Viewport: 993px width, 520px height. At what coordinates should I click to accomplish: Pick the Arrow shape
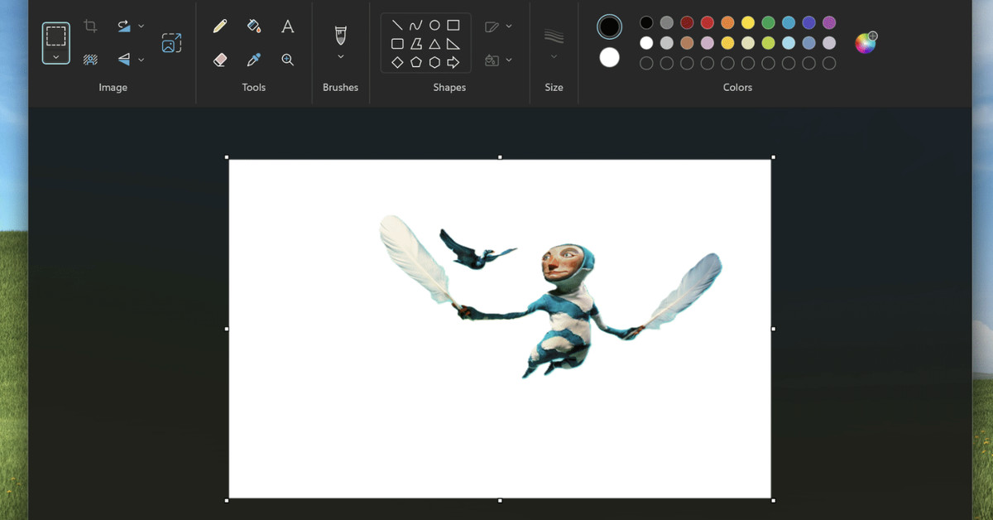click(x=453, y=60)
